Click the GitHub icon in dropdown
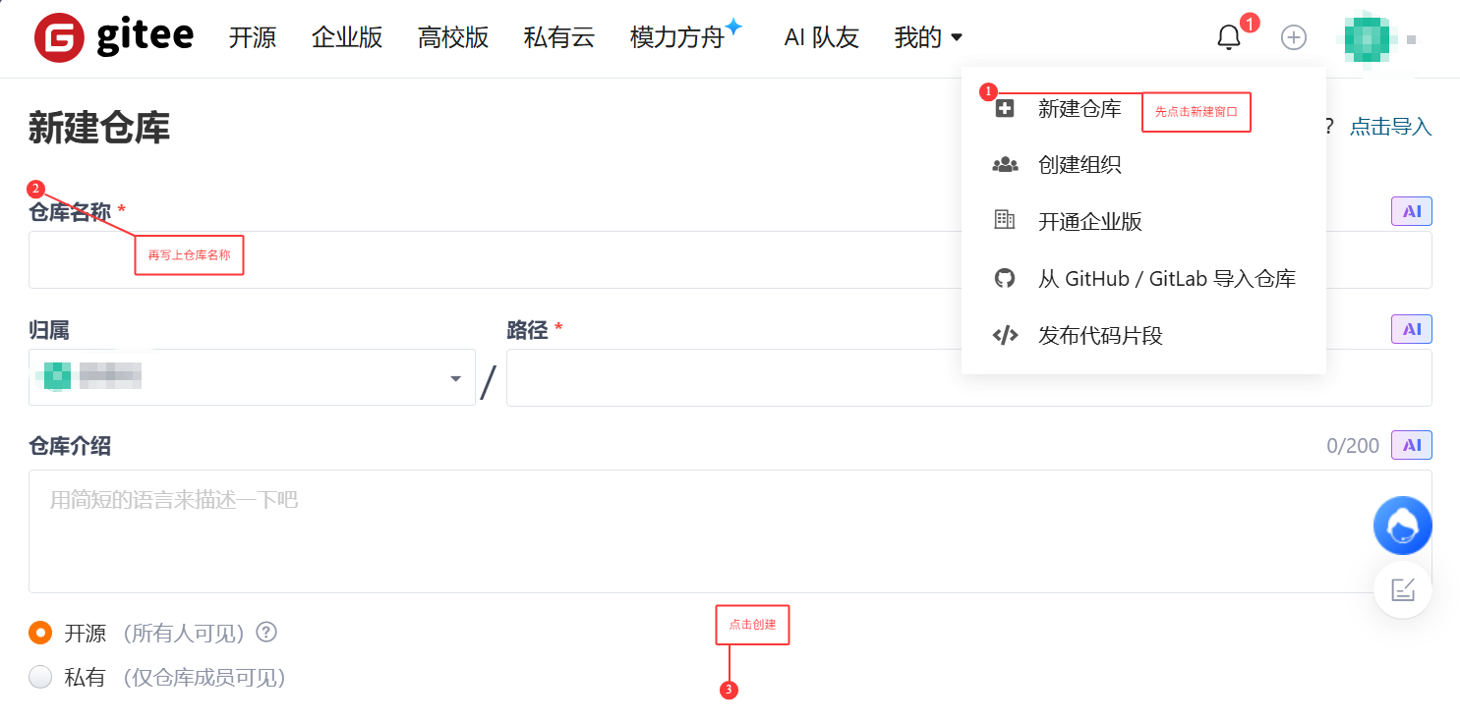Image resolution: width=1460 pixels, height=721 pixels. tap(1005, 278)
